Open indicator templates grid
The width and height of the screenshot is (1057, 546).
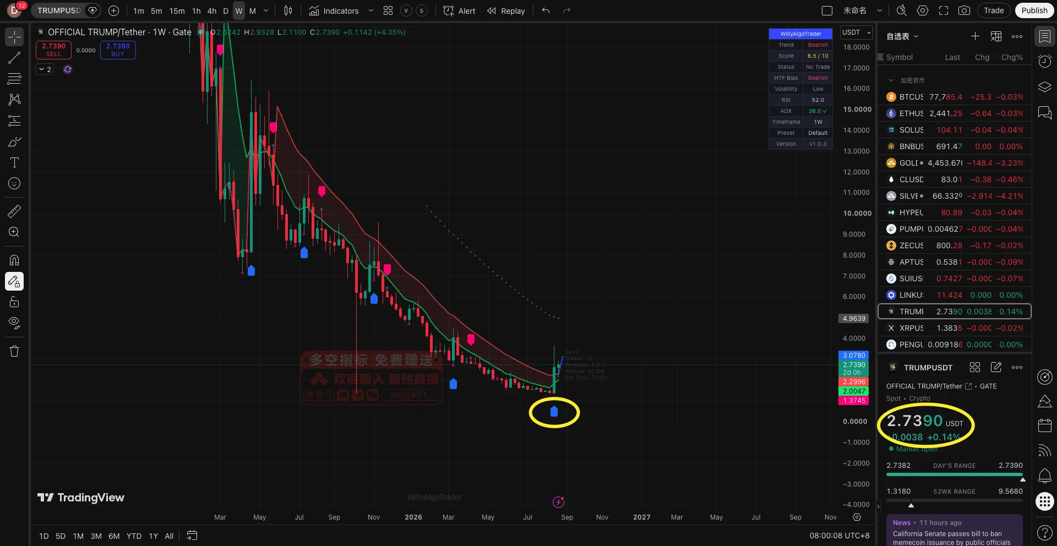(388, 10)
